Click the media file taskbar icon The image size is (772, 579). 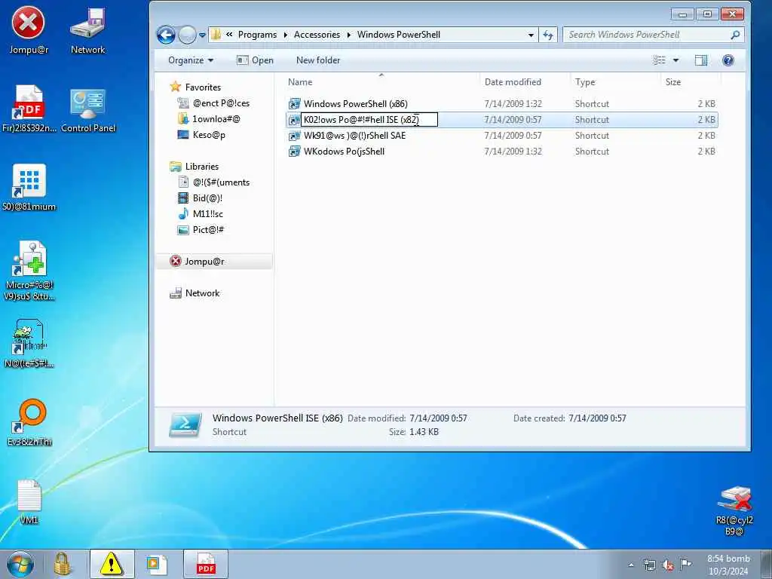tap(157, 564)
